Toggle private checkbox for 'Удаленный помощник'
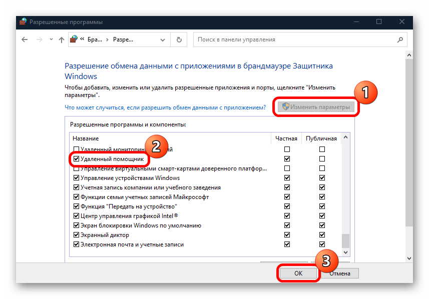The height and width of the screenshot is (299, 429). point(287,159)
